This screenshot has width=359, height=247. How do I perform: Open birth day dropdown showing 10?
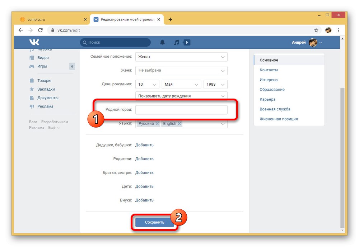tap(147, 84)
